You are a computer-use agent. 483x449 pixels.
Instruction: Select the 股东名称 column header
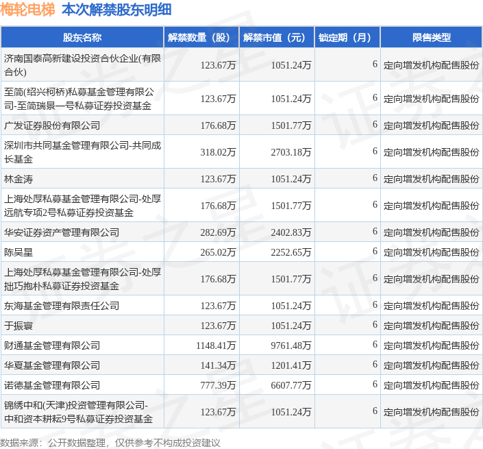pyautogui.click(x=82, y=38)
